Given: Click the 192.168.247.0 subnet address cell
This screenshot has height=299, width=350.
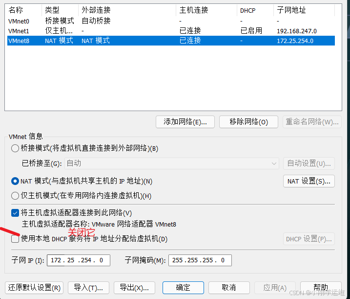Looking at the screenshot, I should [297, 31].
